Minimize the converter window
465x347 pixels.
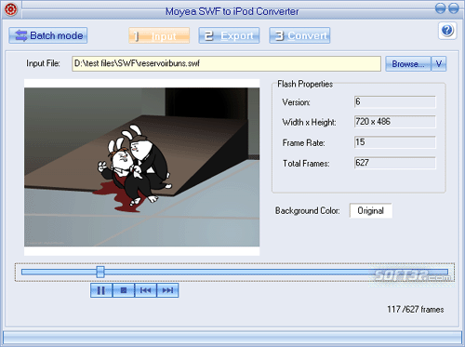point(440,8)
